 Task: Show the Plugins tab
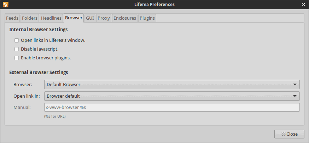tap(147, 18)
